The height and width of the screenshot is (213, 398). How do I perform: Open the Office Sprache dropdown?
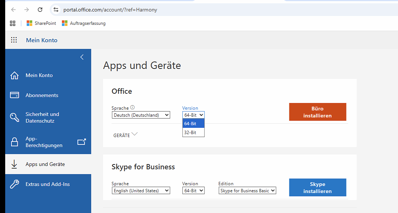[x=141, y=115]
